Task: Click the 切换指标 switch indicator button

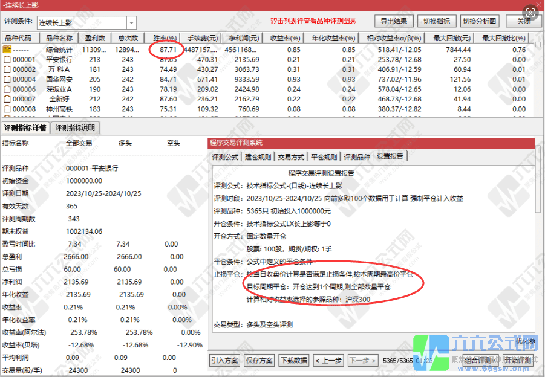Action: [437, 20]
